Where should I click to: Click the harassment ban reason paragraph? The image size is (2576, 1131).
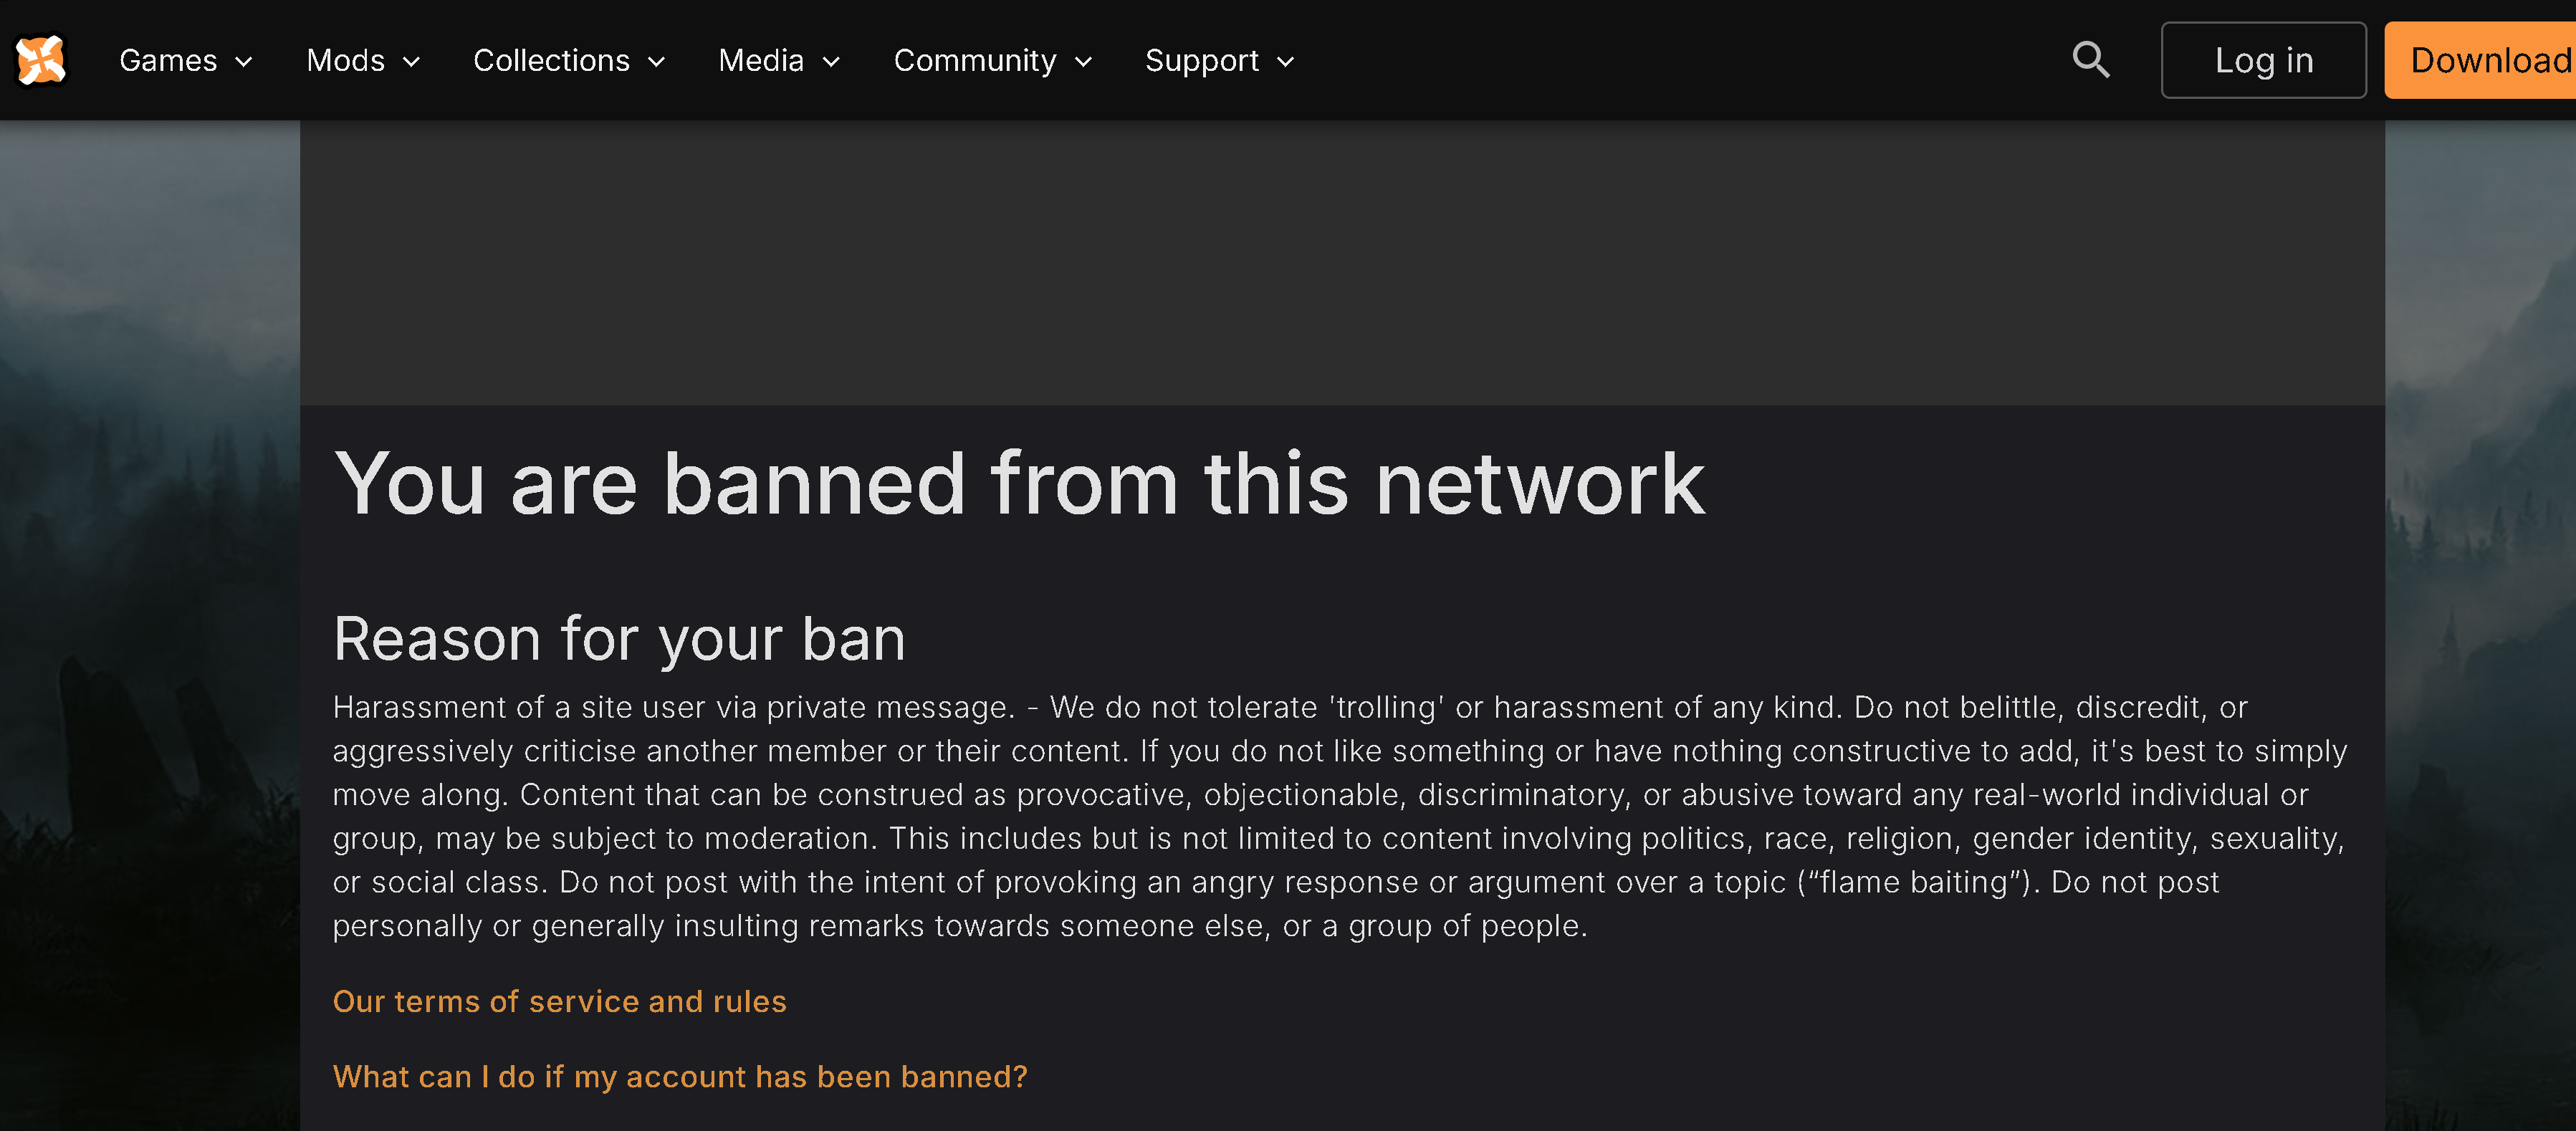coord(1340,816)
